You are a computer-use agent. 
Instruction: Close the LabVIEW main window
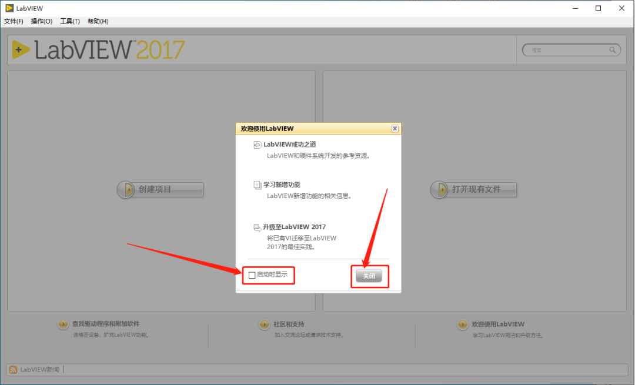coord(621,8)
